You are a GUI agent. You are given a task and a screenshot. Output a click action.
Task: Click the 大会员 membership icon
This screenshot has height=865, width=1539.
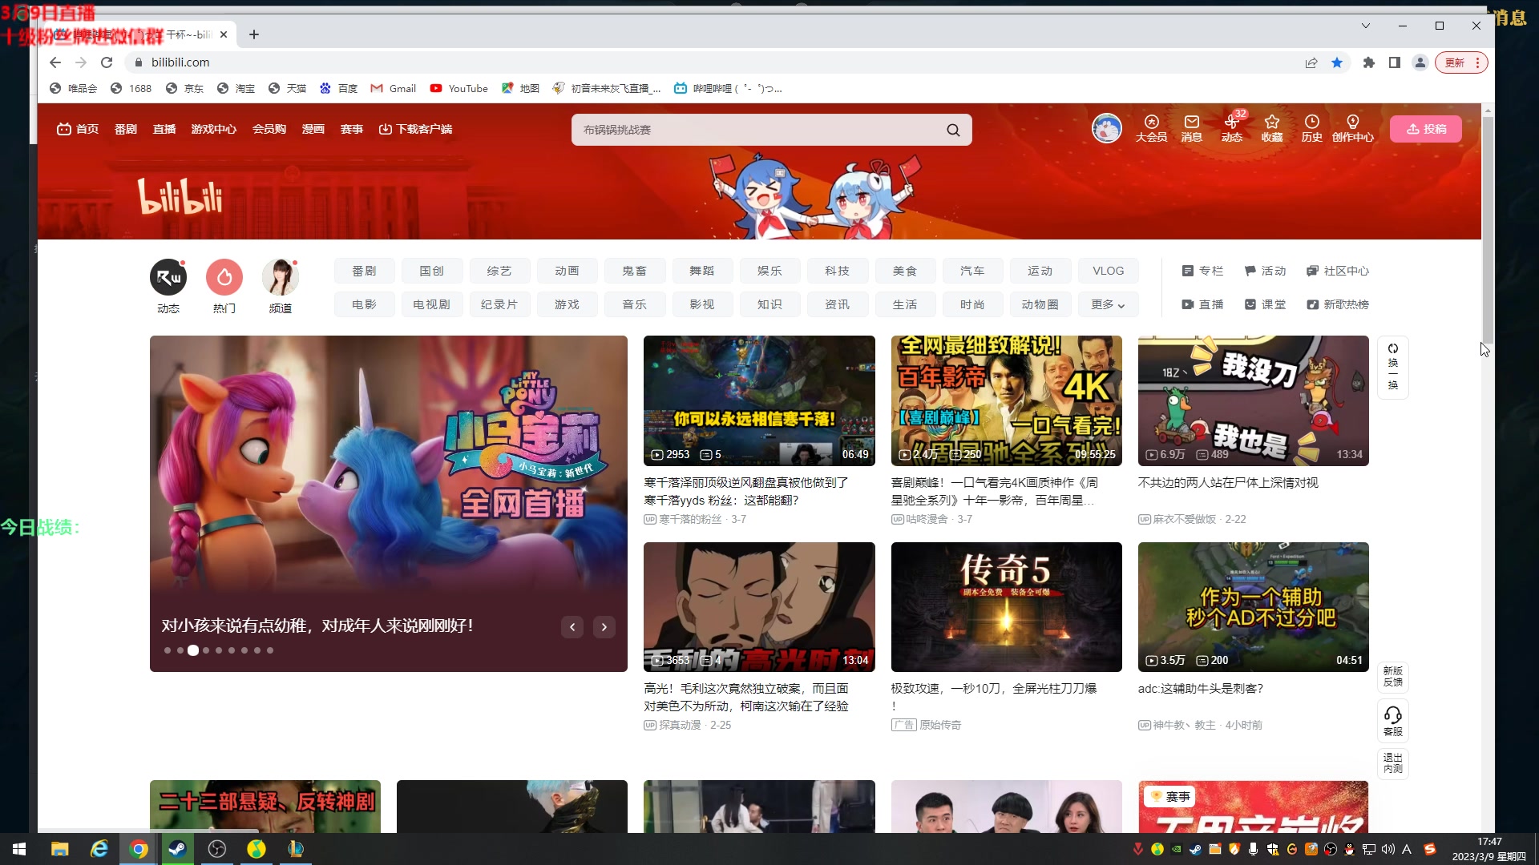point(1151,128)
